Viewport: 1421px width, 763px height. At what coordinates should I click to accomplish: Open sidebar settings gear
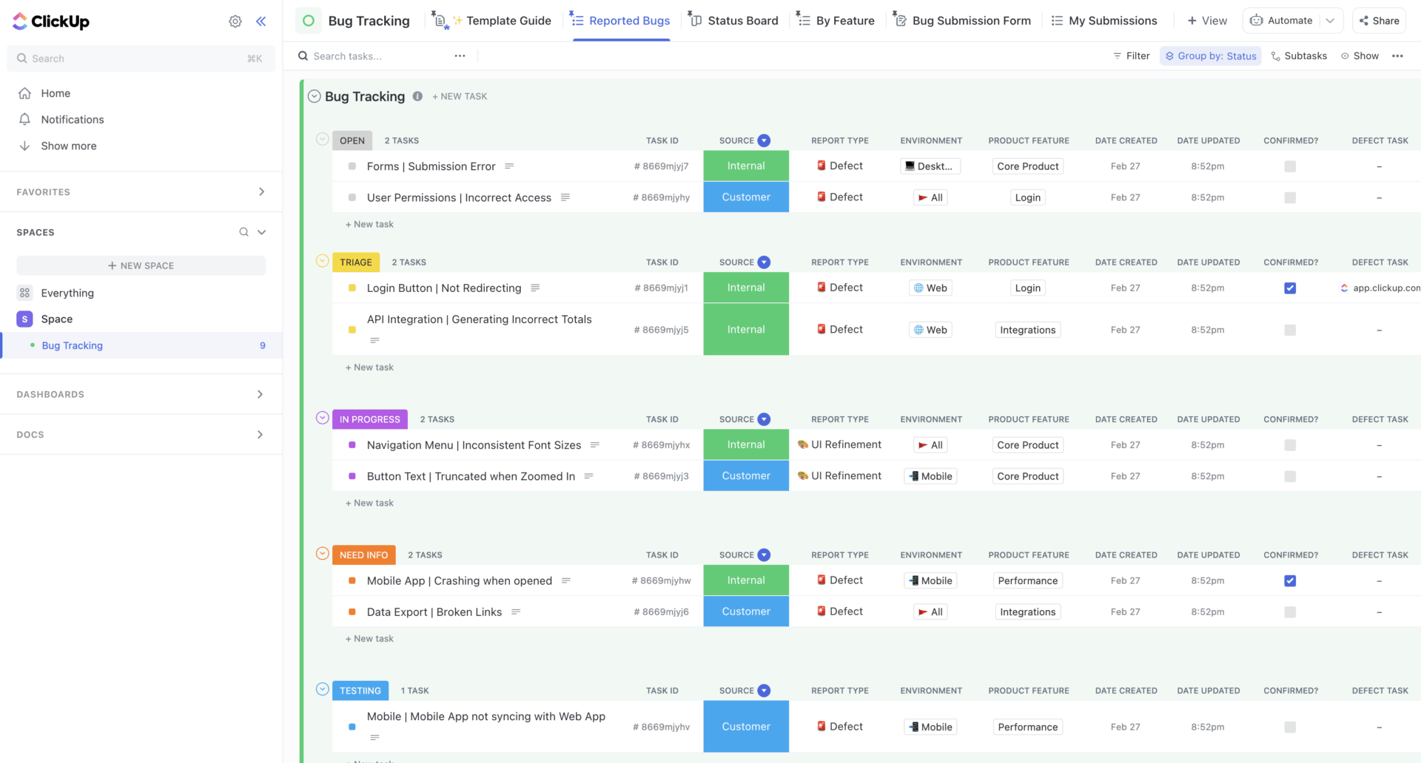click(x=235, y=21)
